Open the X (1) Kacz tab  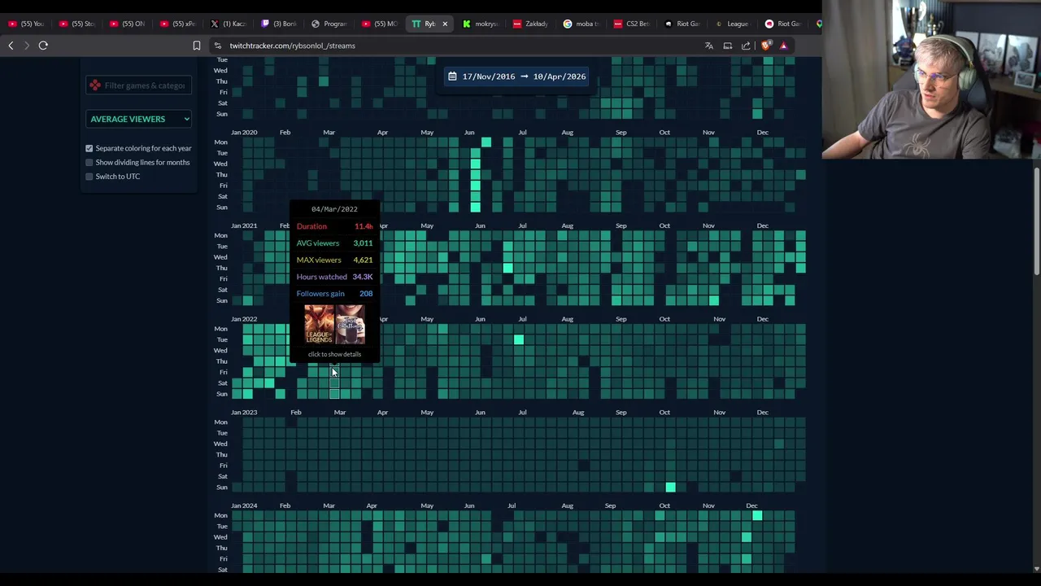click(229, 24)
